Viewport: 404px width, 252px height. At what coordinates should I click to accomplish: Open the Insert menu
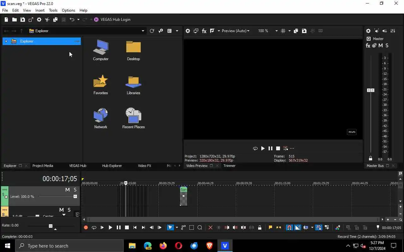40,10
